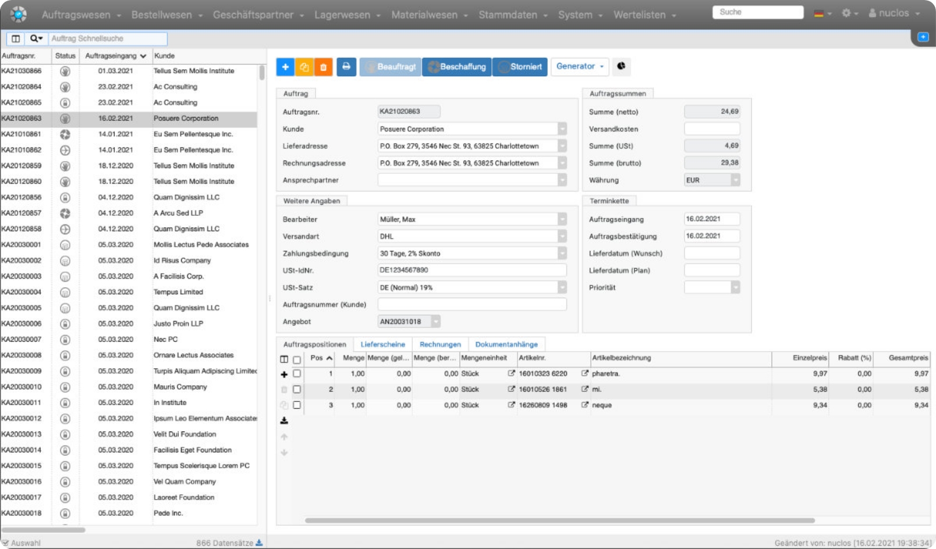Screen dimensions: 936x549
Task: Expand the Lieferadresse dropdown
Action: (562, 146)
